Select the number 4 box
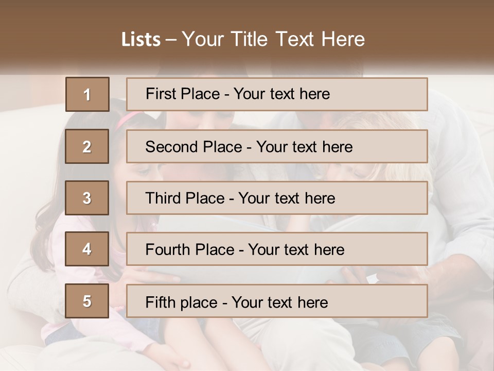 87,249
